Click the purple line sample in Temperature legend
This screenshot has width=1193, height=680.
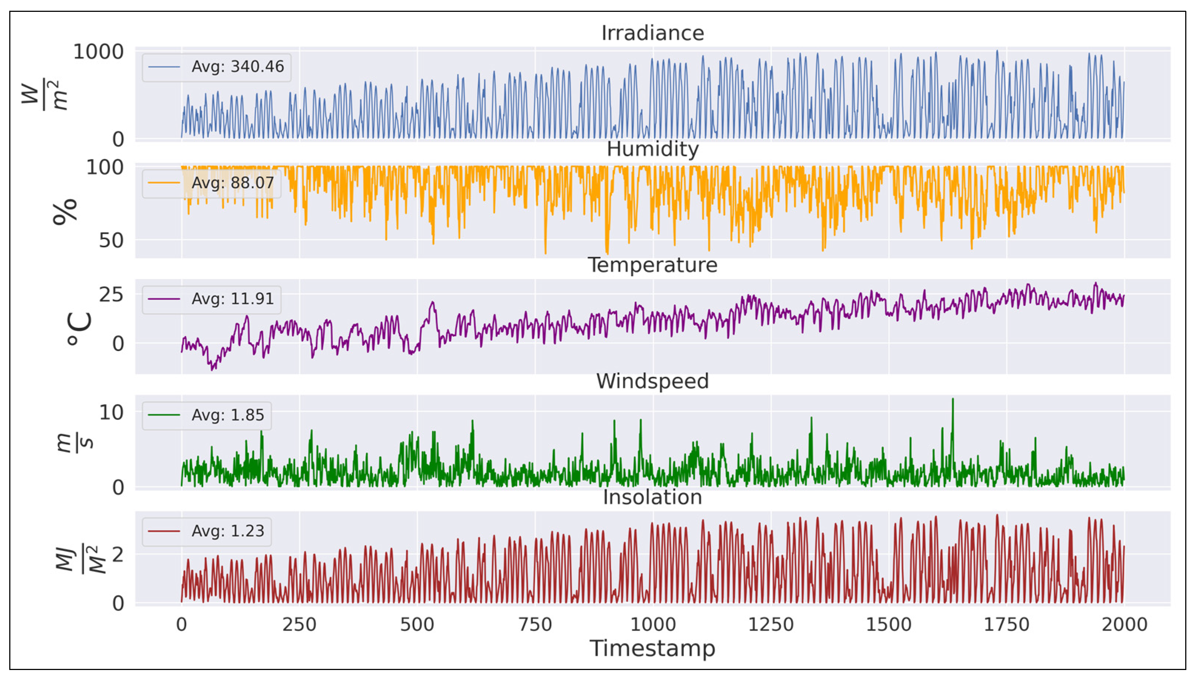click(164, 298)
